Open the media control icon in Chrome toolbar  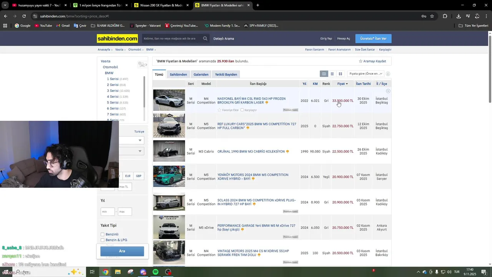point(468,16)
